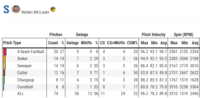Select the ALL totals row label

coord(20,94)
